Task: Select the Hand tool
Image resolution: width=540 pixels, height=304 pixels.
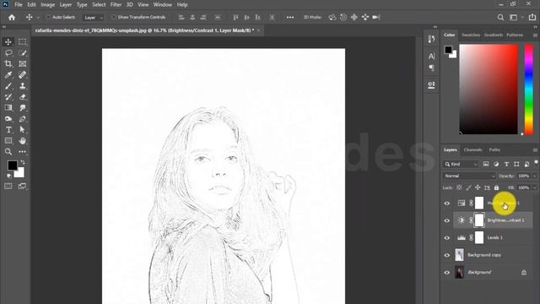Action: click(x=23, y=141)
